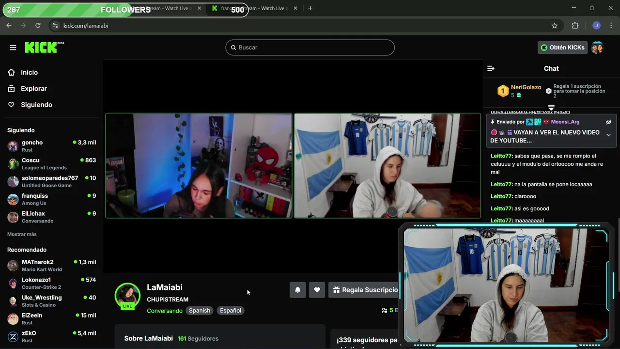Toggle the bell notifications for LaMaiabi
This screenshot has height=349, width=620.
coord(298,290)
